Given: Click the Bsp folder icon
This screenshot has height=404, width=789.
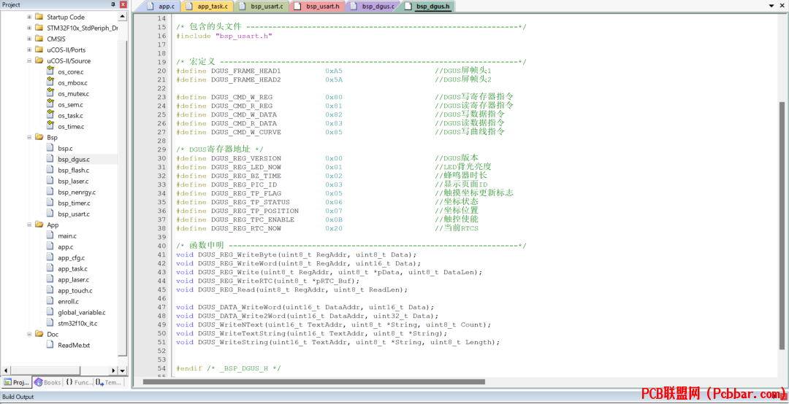Looking at the screenshot, I should pyautogui.click(x=39, y=137).
